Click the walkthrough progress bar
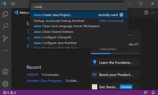158x95 pixels. pos(116,53)
